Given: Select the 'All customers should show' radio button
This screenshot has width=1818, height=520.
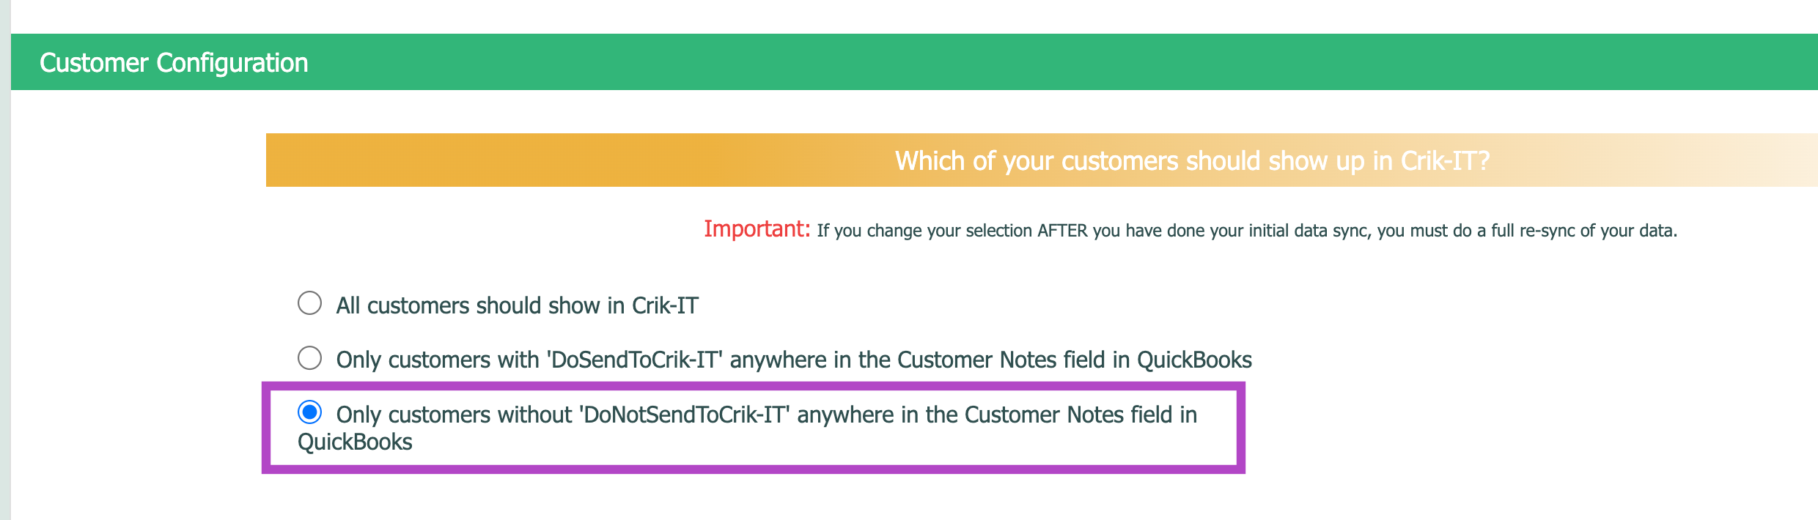Looking at the screenshot, I should tap(309, 303).
